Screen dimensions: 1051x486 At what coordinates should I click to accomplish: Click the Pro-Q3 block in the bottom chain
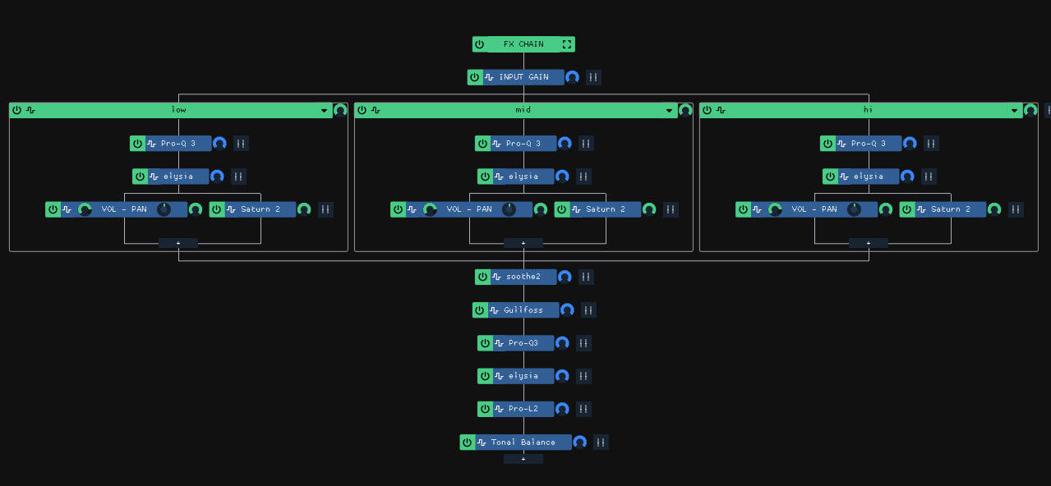[523, 343]
